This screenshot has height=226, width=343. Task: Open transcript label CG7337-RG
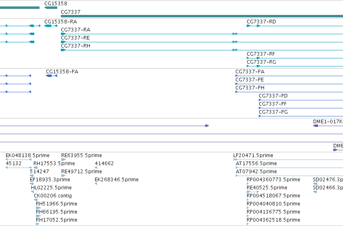261,62
